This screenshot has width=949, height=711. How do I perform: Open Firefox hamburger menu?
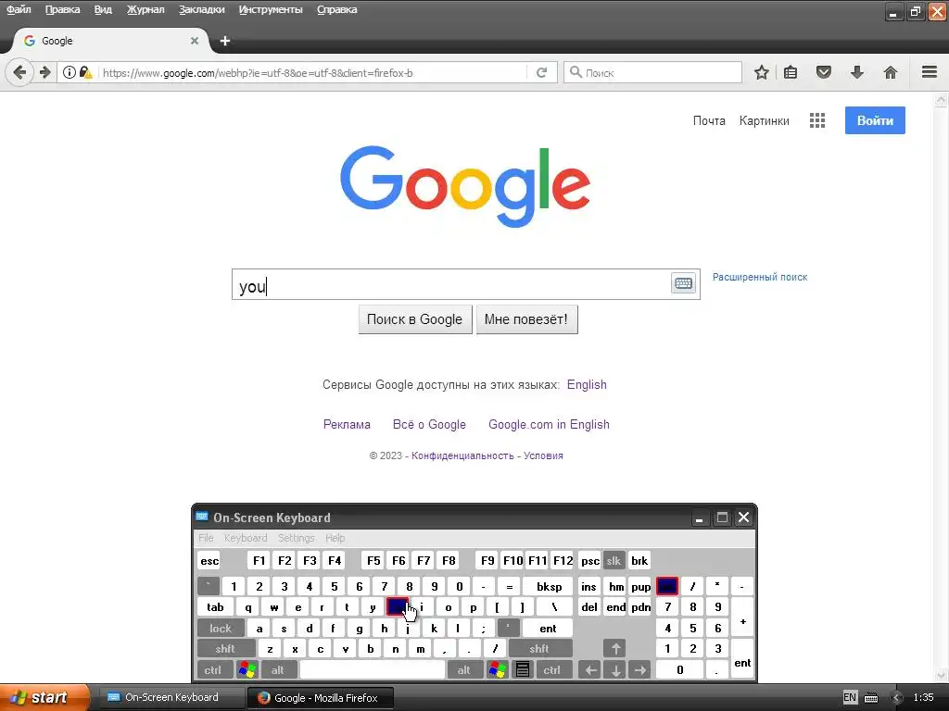(x=930, y=72)
